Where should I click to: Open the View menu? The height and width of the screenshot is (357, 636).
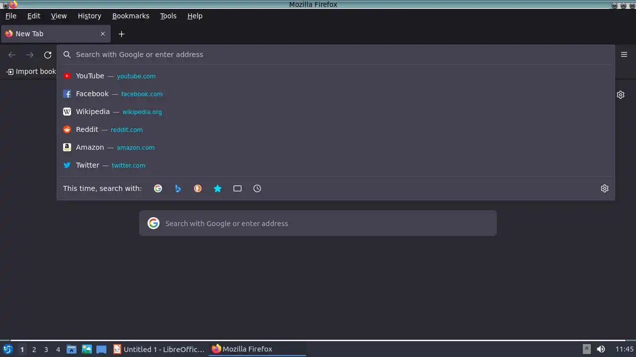click(x=59, y=16)
